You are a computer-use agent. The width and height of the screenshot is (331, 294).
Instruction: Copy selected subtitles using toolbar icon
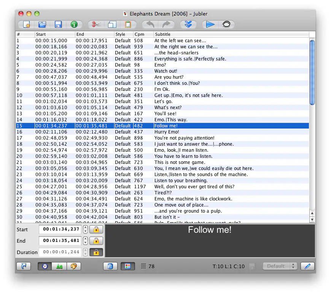pos(112,24)
